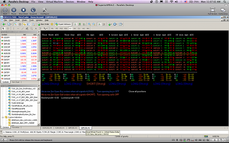Screen dimensions: 229x143
Task: Switch timeframe to MN
Action: point(88,29)
